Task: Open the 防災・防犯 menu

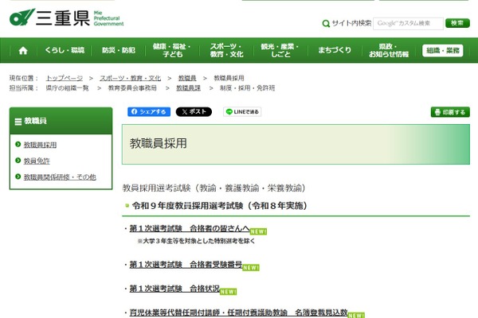Action: (x=118, y=50)
